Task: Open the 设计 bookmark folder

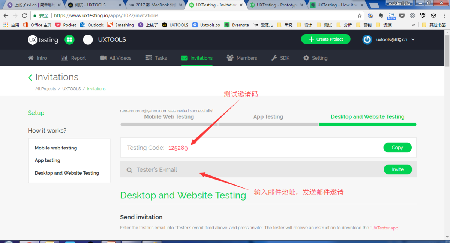Action: tap(304, 25)
